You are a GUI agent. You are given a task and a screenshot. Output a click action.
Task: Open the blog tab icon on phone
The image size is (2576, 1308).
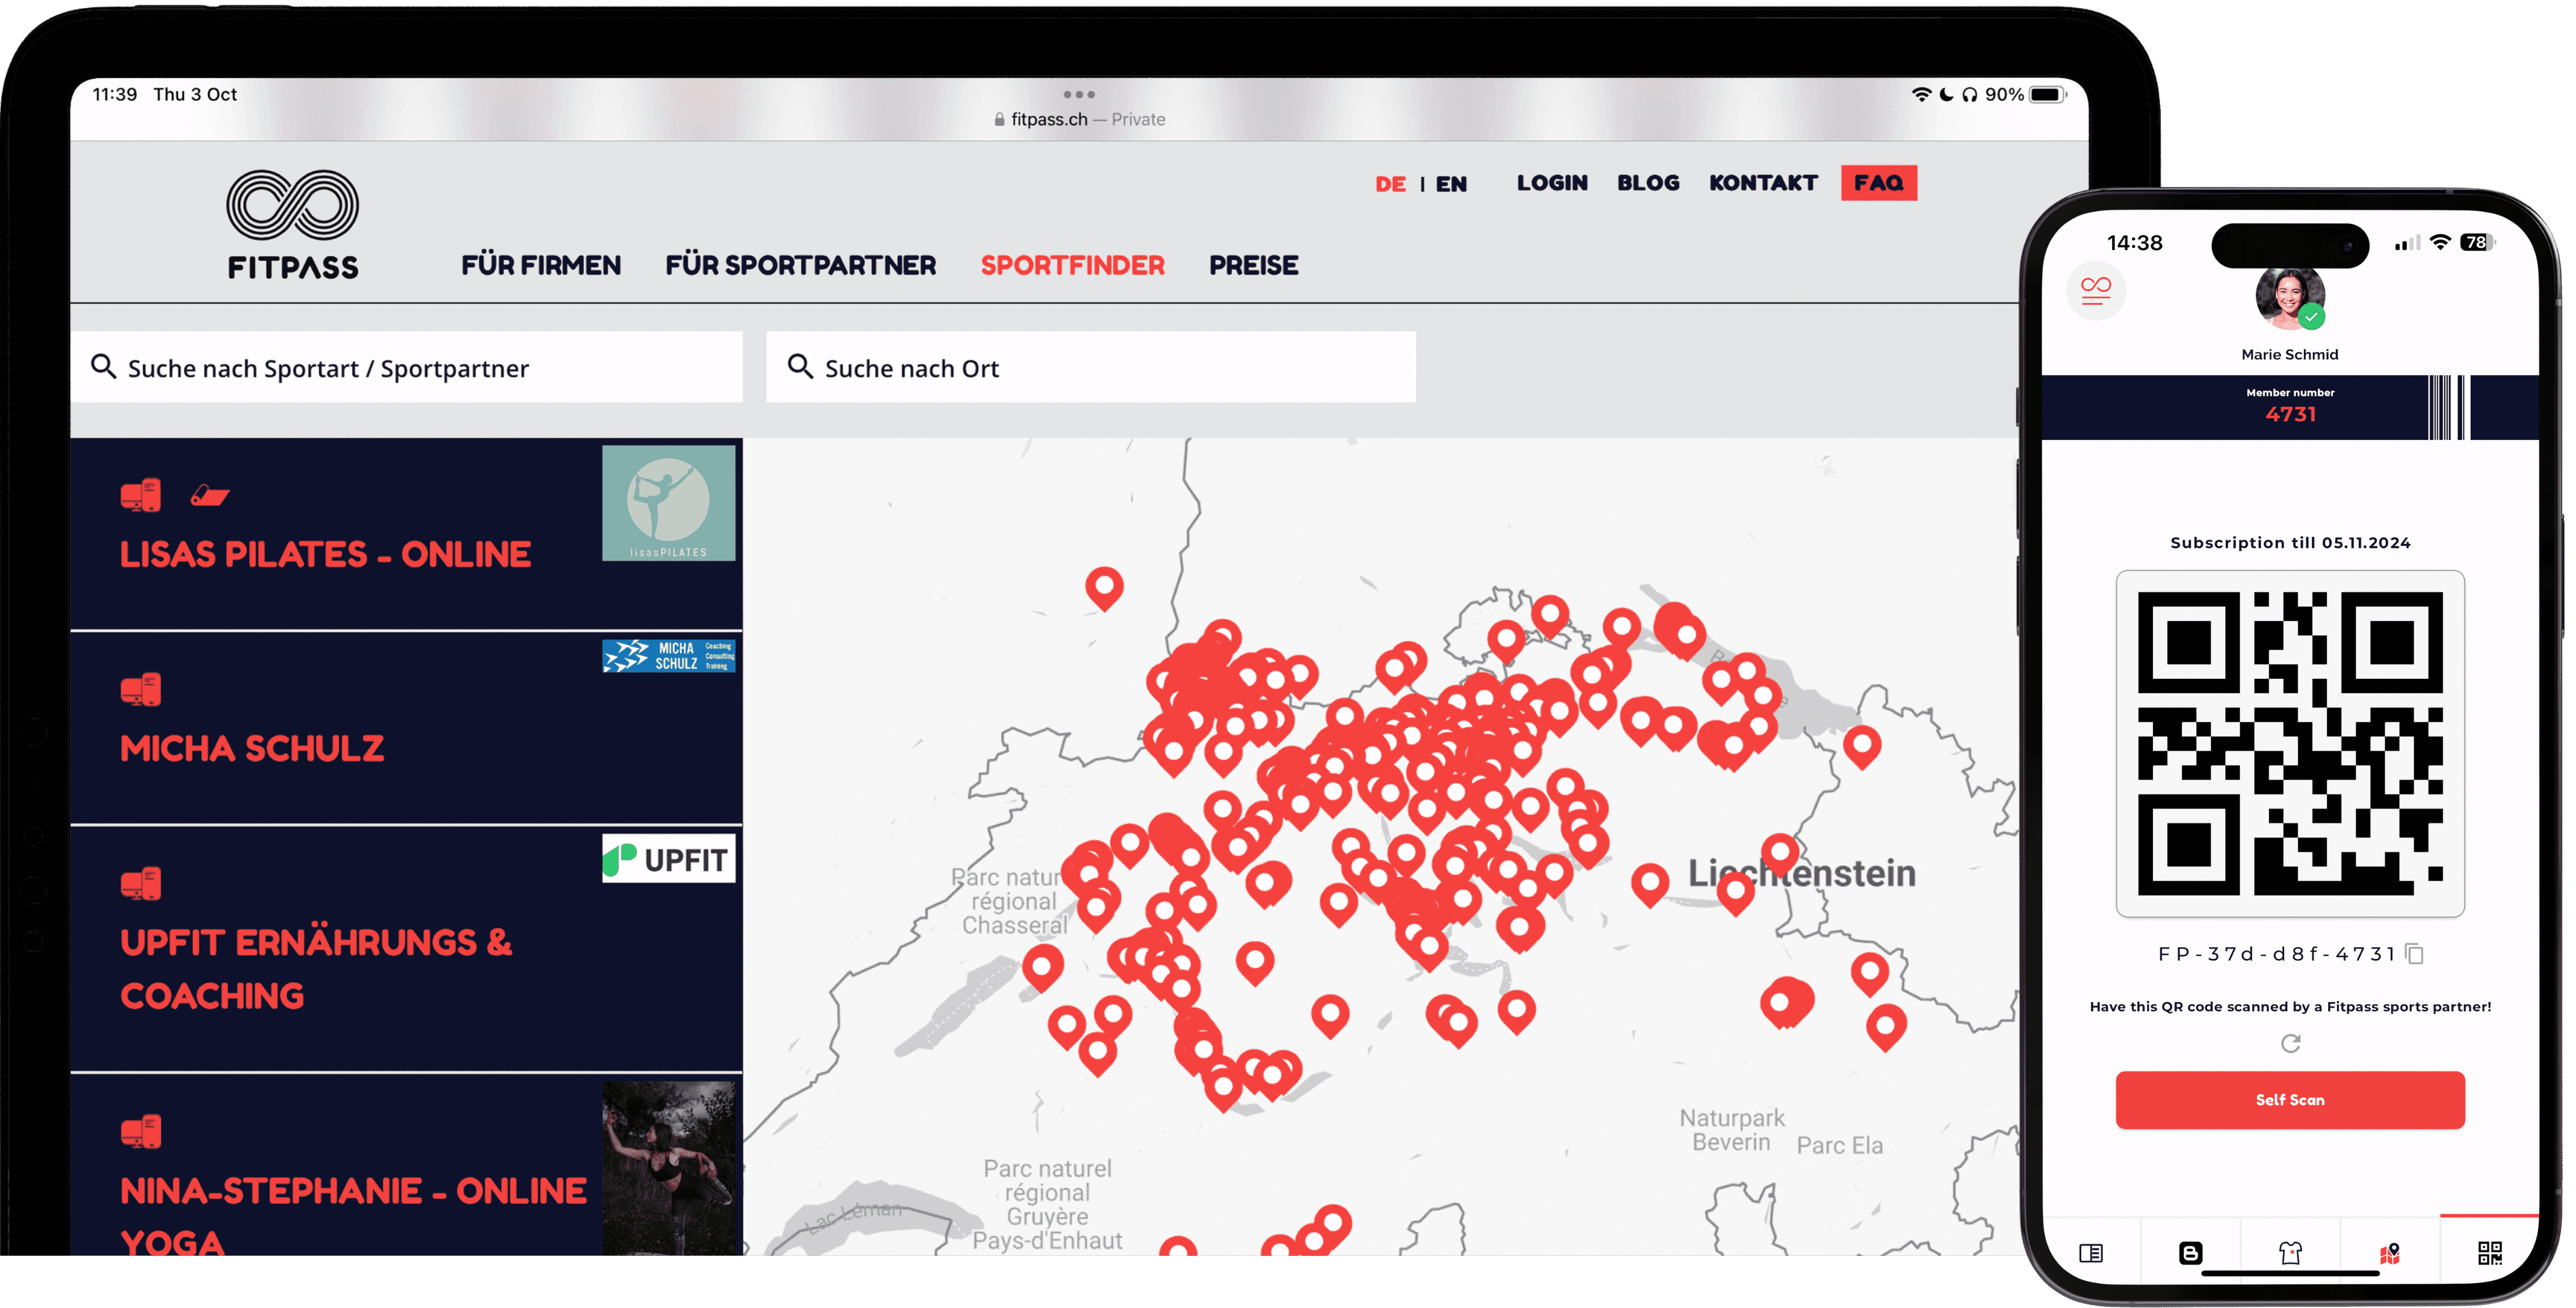[2190, 1253]
